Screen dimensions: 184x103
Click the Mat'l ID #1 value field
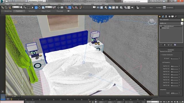click(x=175, y=66)
